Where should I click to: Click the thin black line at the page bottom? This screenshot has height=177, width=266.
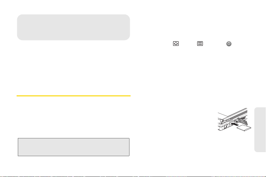click(x=133, y=177)
